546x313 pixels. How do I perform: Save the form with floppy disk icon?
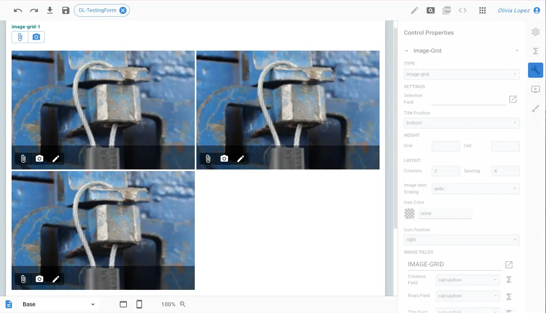[x=66, y=10]
